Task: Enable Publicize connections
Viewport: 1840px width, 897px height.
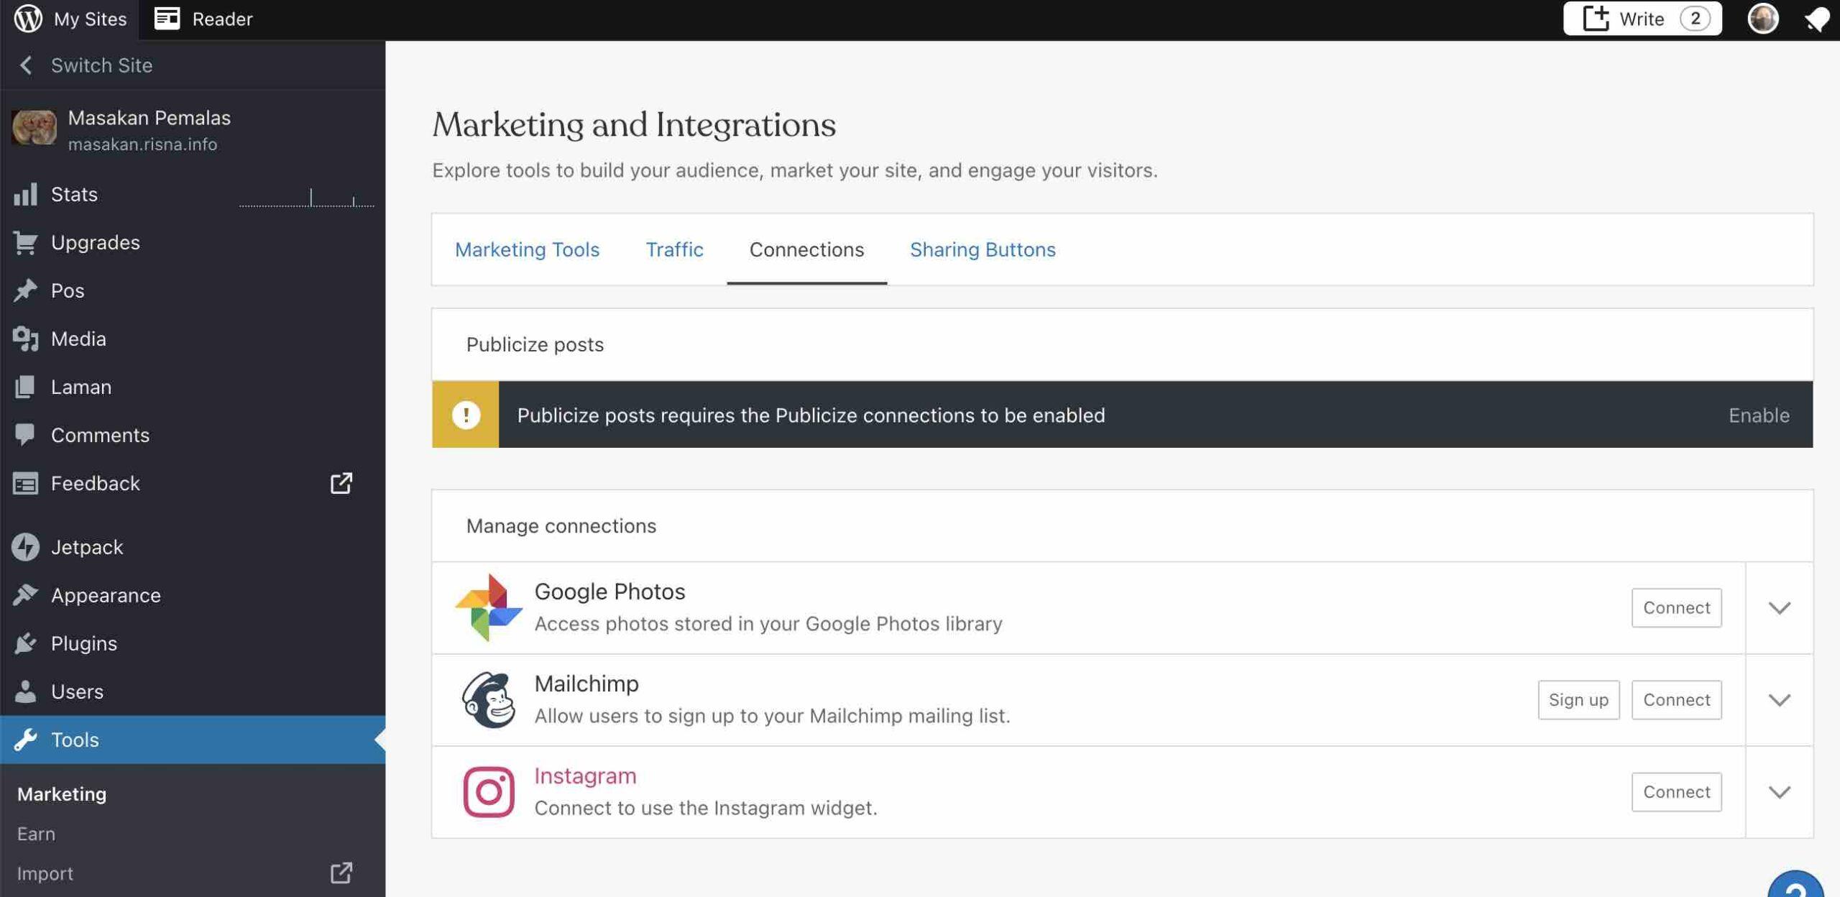Action: [x=1759, y=415]
